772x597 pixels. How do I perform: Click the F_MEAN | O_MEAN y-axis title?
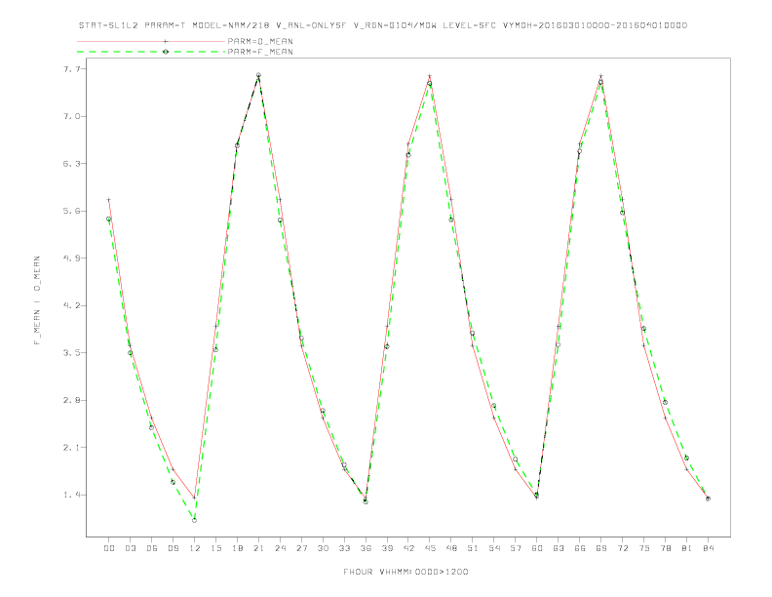click(x=37, y=300)
